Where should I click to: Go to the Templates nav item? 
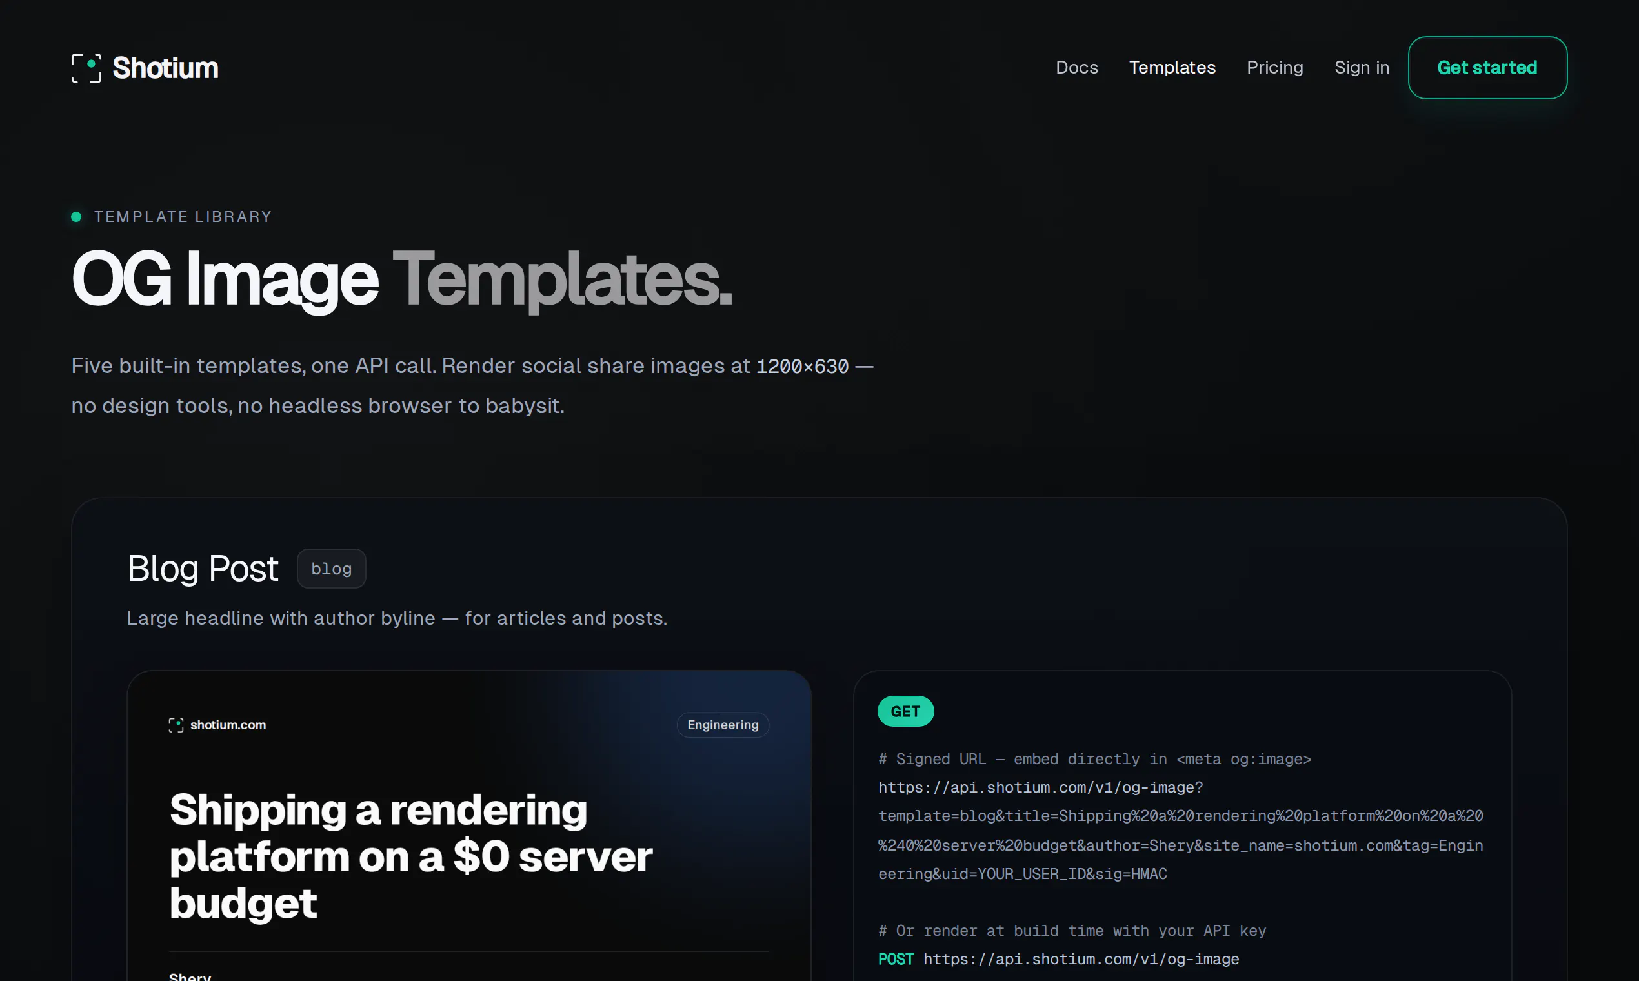(x=1172, y=67)
